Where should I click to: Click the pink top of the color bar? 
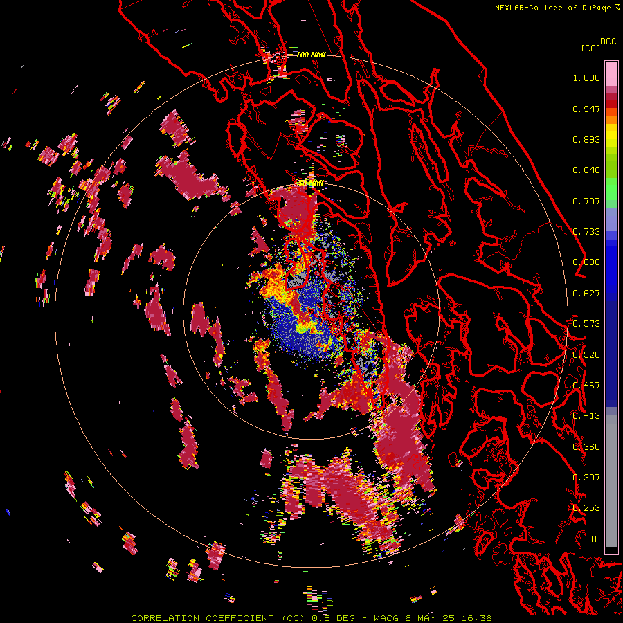click(x=611, y=73)
